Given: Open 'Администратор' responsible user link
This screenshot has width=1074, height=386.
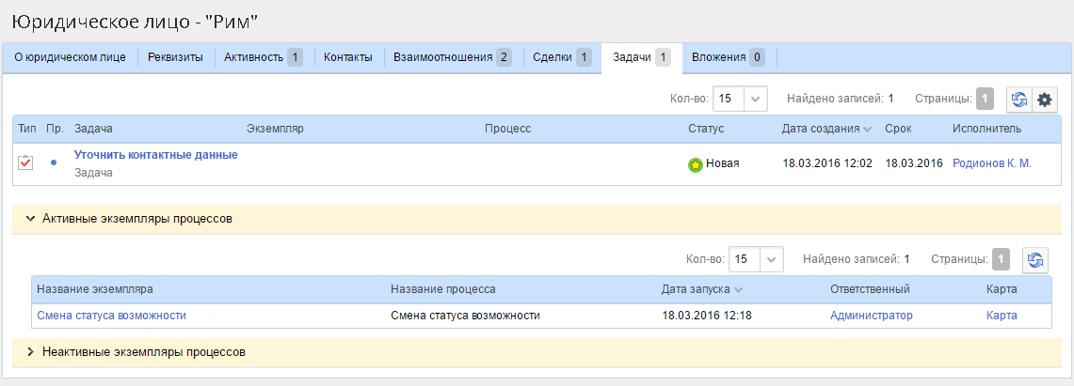Looking at the screenshot, I should point(871,316).
